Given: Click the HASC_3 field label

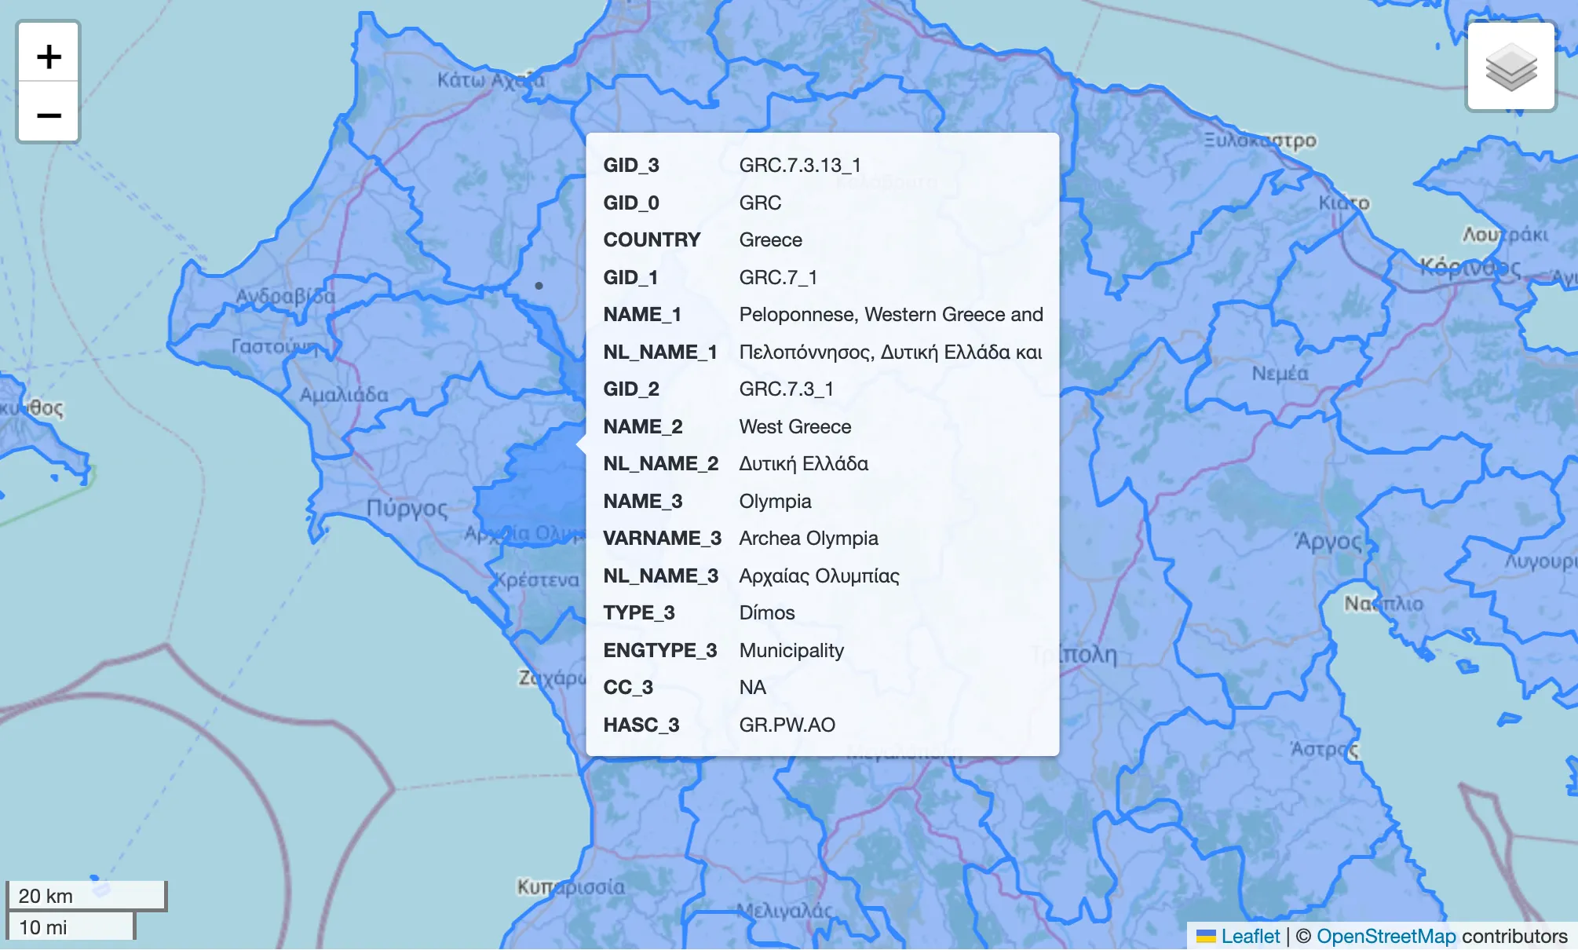Looking at the screenshot, I should (641, 725).
